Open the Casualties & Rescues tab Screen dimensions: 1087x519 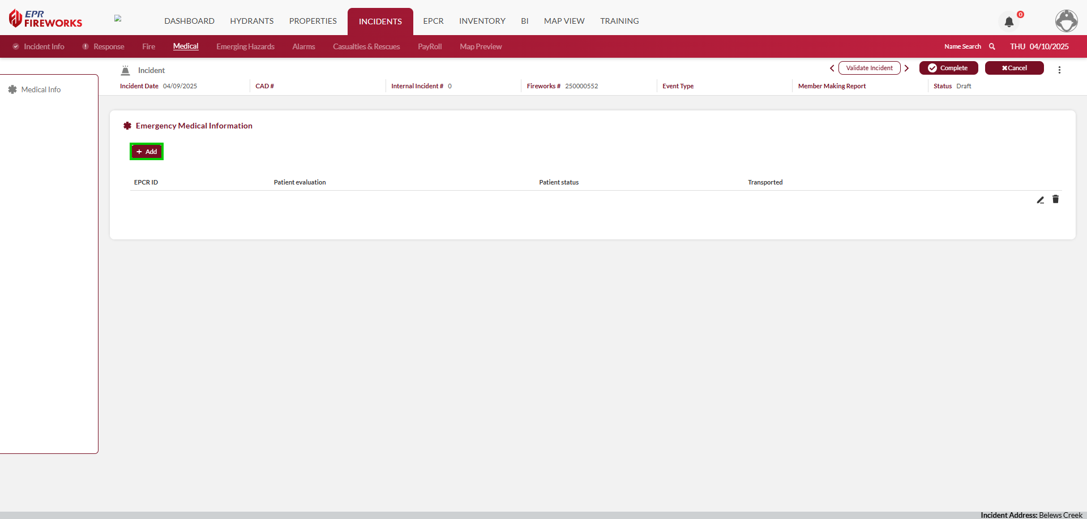click(x=366, y=46)
